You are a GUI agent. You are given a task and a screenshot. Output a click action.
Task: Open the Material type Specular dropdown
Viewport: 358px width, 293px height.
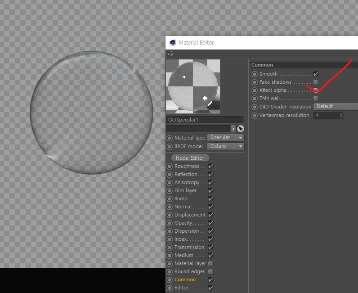coord(226,138)
